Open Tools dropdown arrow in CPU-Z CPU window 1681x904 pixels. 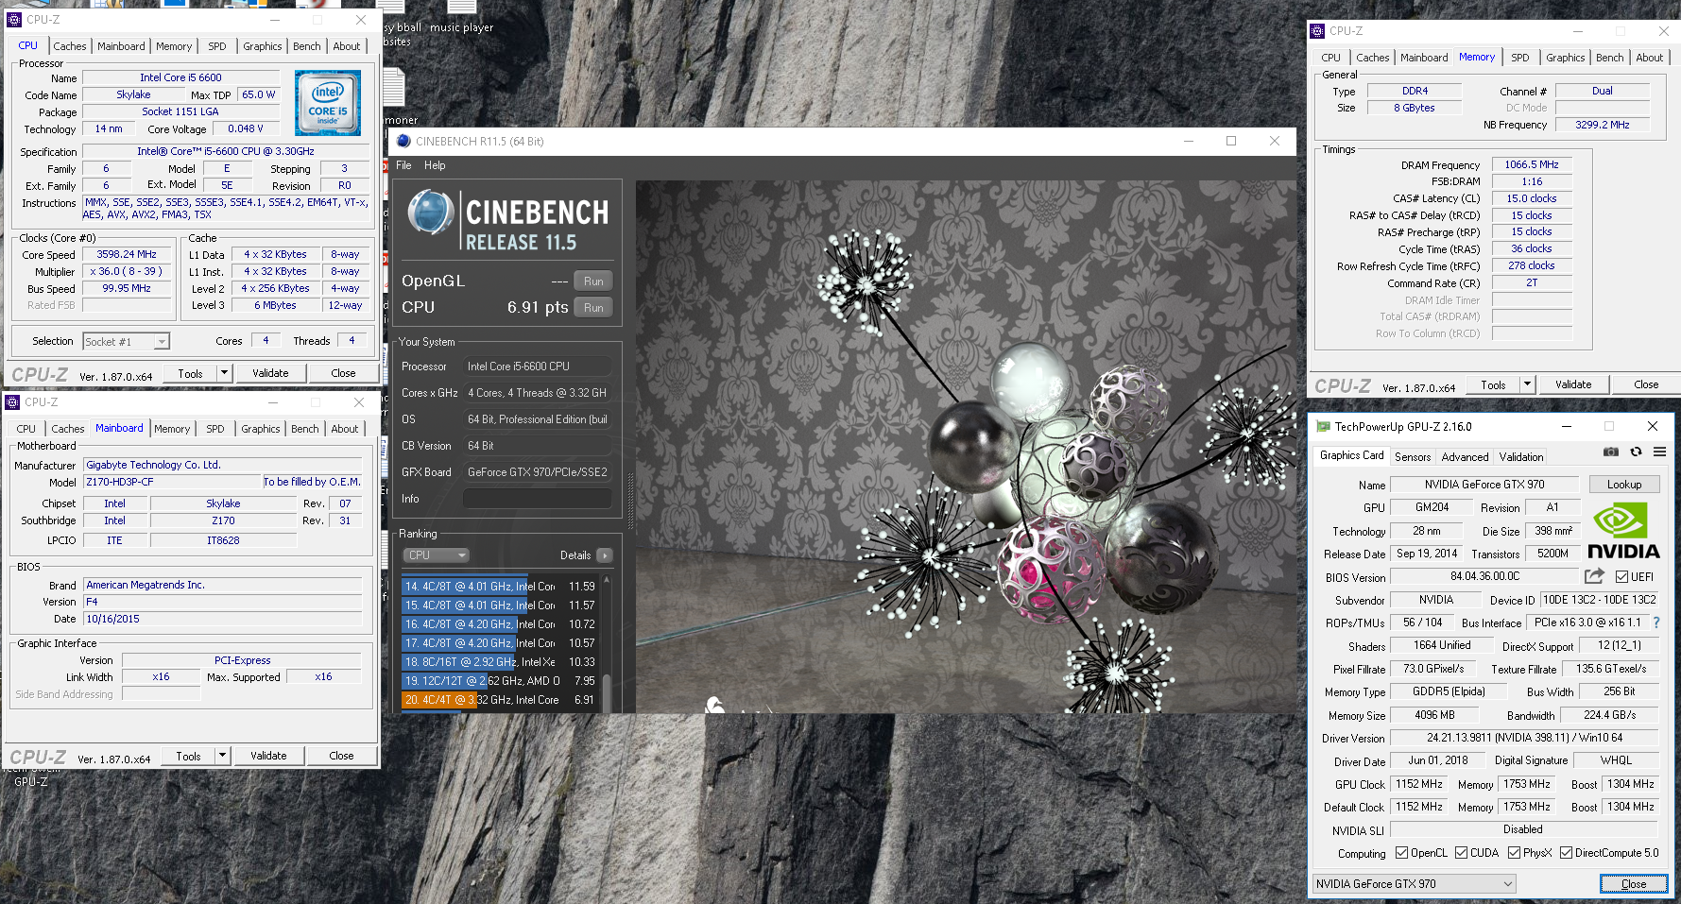click(224, 373)
